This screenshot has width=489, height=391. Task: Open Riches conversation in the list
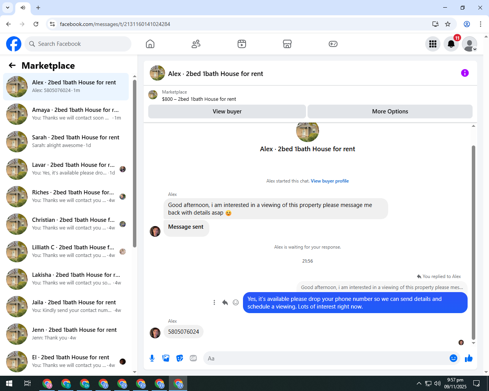pos(66,197)
